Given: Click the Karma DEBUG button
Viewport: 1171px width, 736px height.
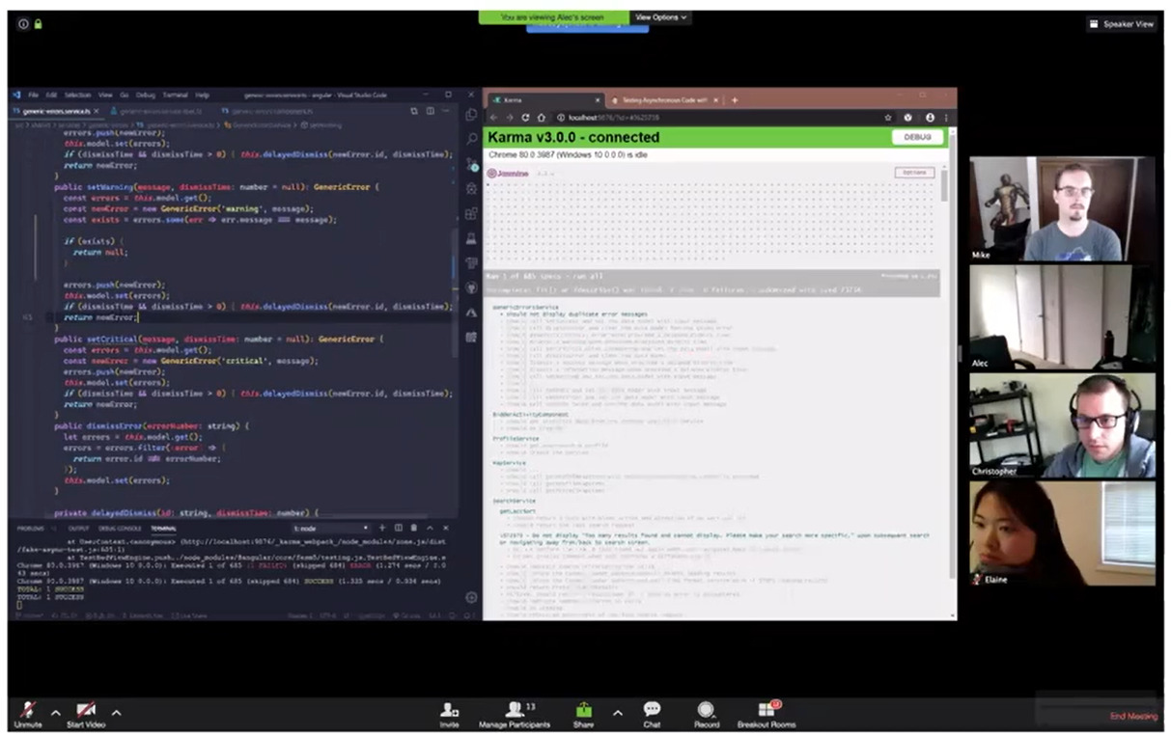Looking at the screenshot, I should [916, 137].
